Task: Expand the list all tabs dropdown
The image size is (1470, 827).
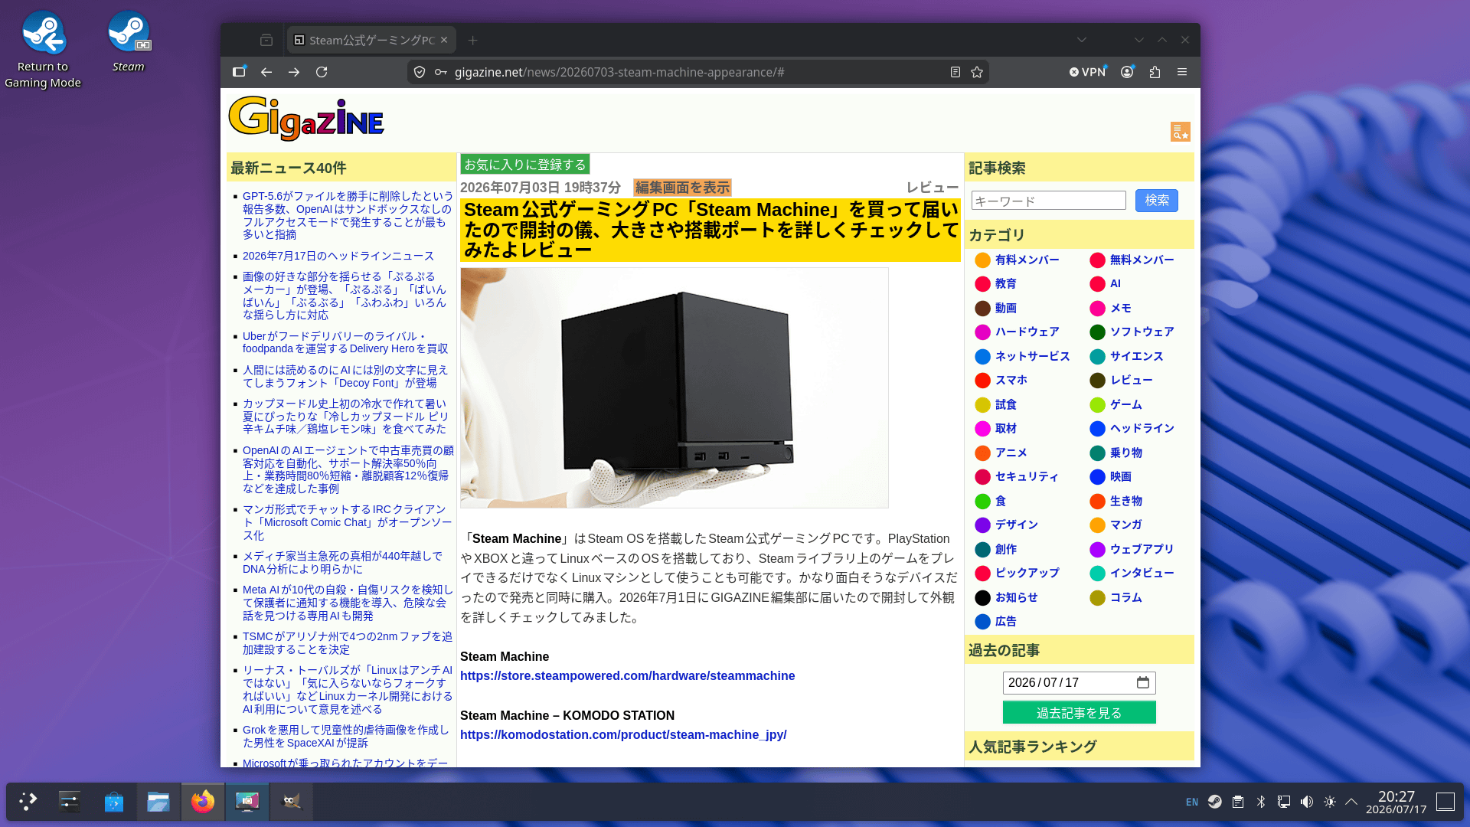Action: tap(1081, 40)
